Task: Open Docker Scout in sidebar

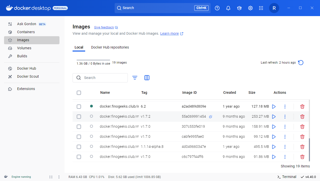Action: pos(32,76)
